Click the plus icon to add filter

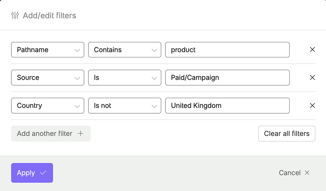[81, 134]
